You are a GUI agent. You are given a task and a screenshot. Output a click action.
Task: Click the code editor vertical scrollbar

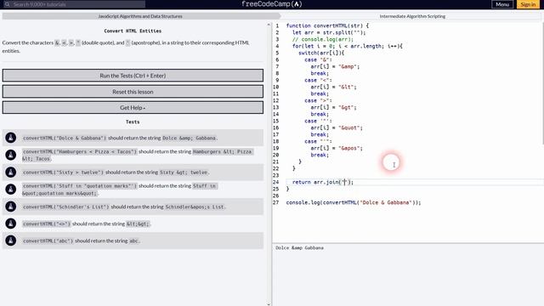coord(542,83)
